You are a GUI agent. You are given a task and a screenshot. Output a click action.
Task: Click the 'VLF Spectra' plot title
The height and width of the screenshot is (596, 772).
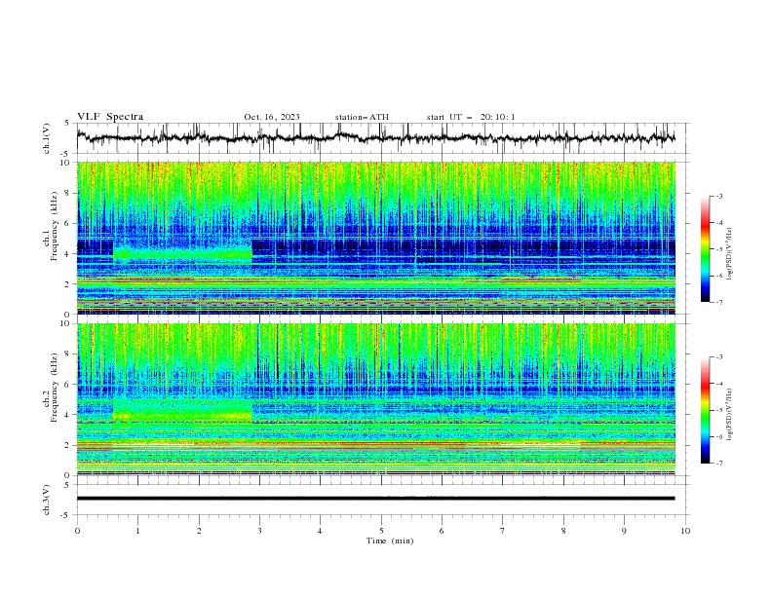pos(110,117)
